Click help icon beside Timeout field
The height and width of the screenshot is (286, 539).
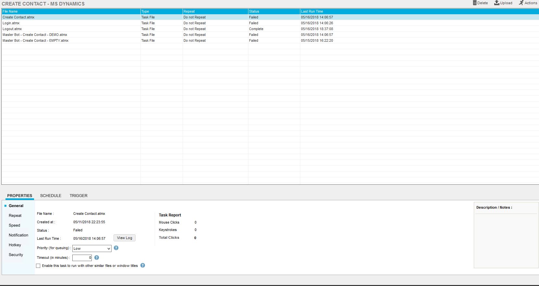point(97,258)
